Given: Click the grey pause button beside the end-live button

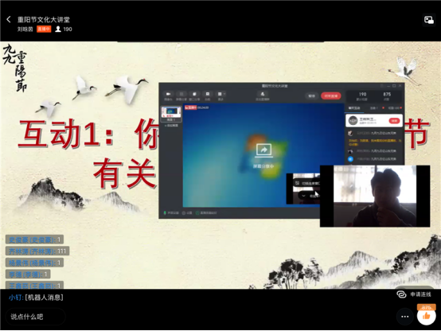Looking at the screenshot, I should [311, 96].
